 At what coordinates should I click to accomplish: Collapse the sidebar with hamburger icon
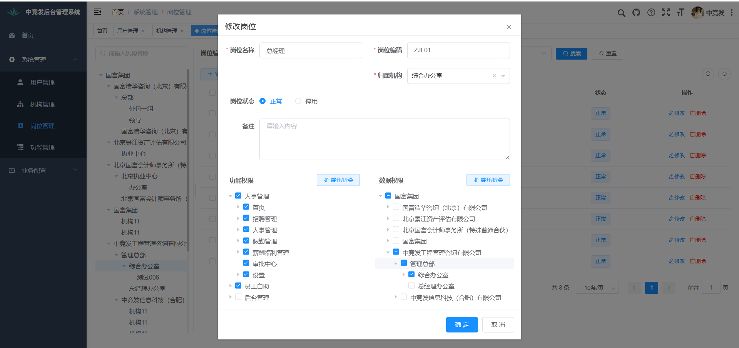point(98,12)
